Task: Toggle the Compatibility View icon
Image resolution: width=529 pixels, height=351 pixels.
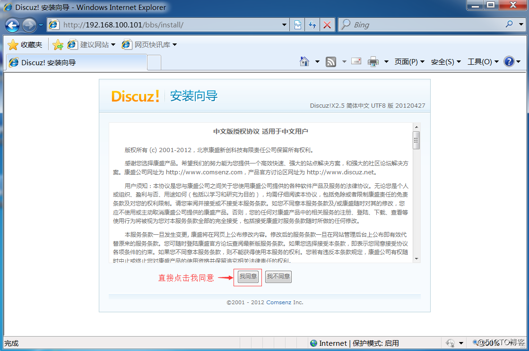Action: 297,25
